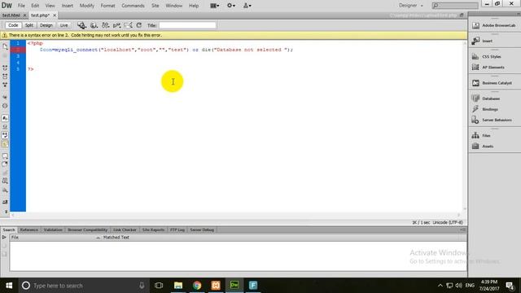Image resolution: width=521 pixels, height=293 pixels.
Task: Click the Matched Text column header
Action: pos(116,238)
